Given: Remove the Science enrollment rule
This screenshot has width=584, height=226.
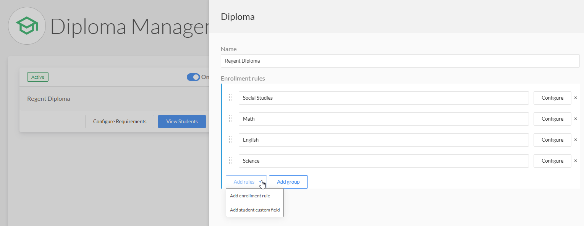Looking at the screenshot, I should tap(576, 161).
